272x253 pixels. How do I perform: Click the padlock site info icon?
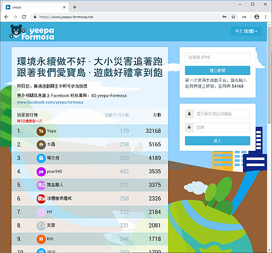pyautogui.click(x=35, y=17)
